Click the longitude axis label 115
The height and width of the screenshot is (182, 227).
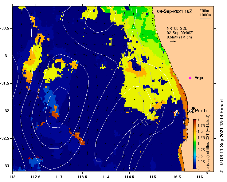(153, 177)
